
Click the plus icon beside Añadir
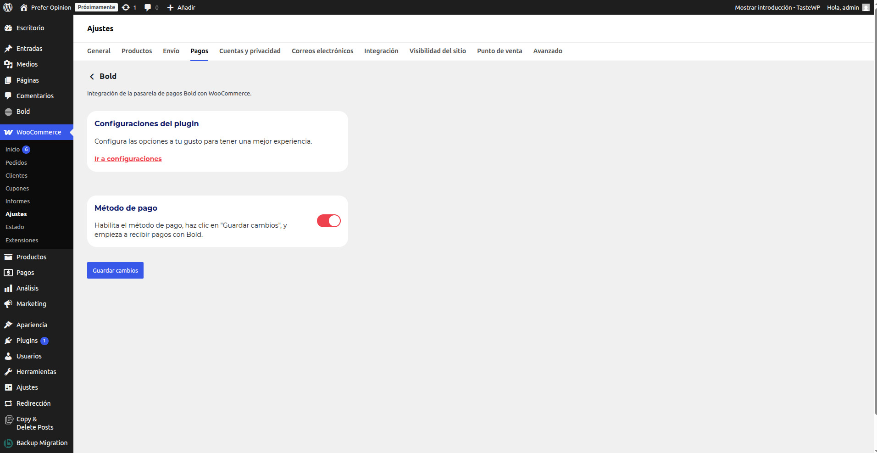[x=170, y=7]
